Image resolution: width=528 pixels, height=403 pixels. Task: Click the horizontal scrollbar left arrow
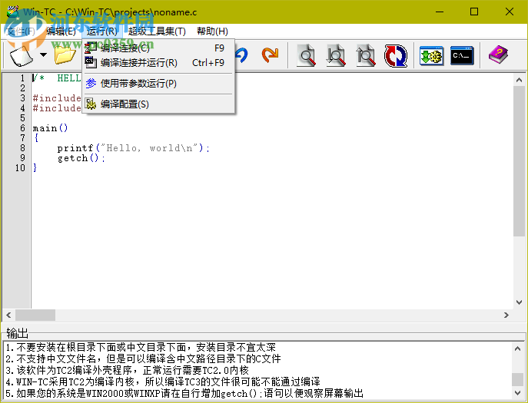pos(8,315)
